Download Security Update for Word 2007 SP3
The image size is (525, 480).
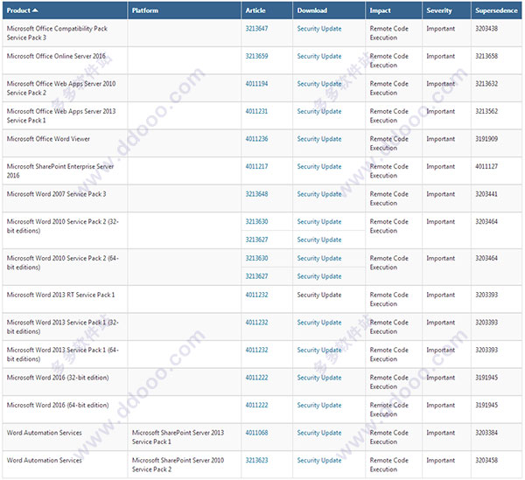[x=319, y=194]
